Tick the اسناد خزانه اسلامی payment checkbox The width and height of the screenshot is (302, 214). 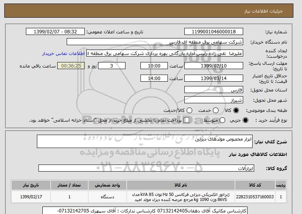[186, 120]
